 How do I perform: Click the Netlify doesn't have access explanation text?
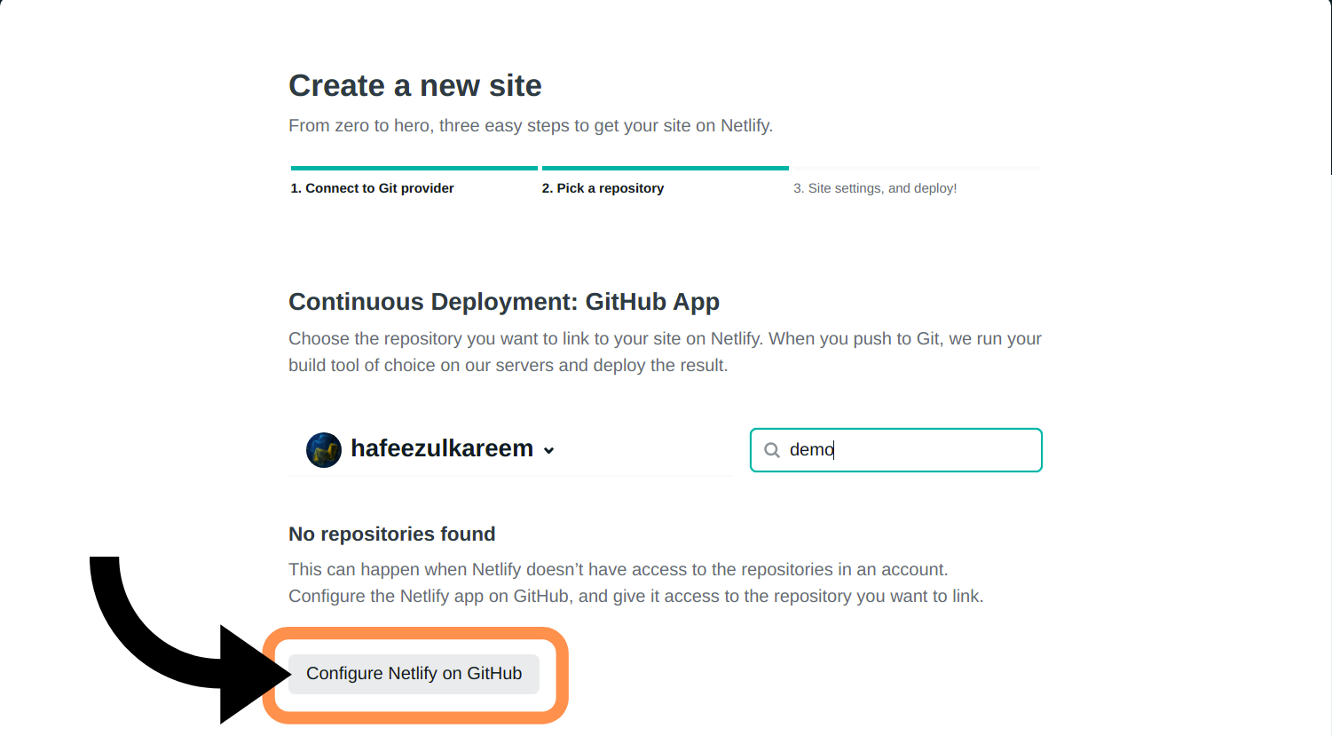635,582
